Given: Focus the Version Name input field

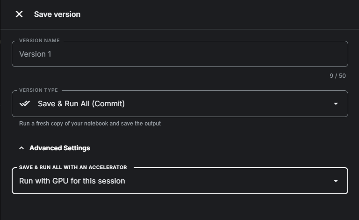Looking at the screenshot, I should [180, 54].
